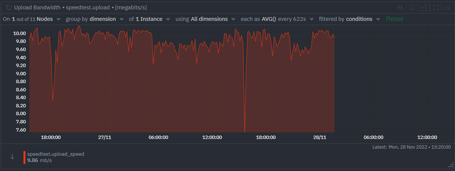Click the chart settings icon at far right
Viewport: 455px width, 171px height.
point(447,7)
